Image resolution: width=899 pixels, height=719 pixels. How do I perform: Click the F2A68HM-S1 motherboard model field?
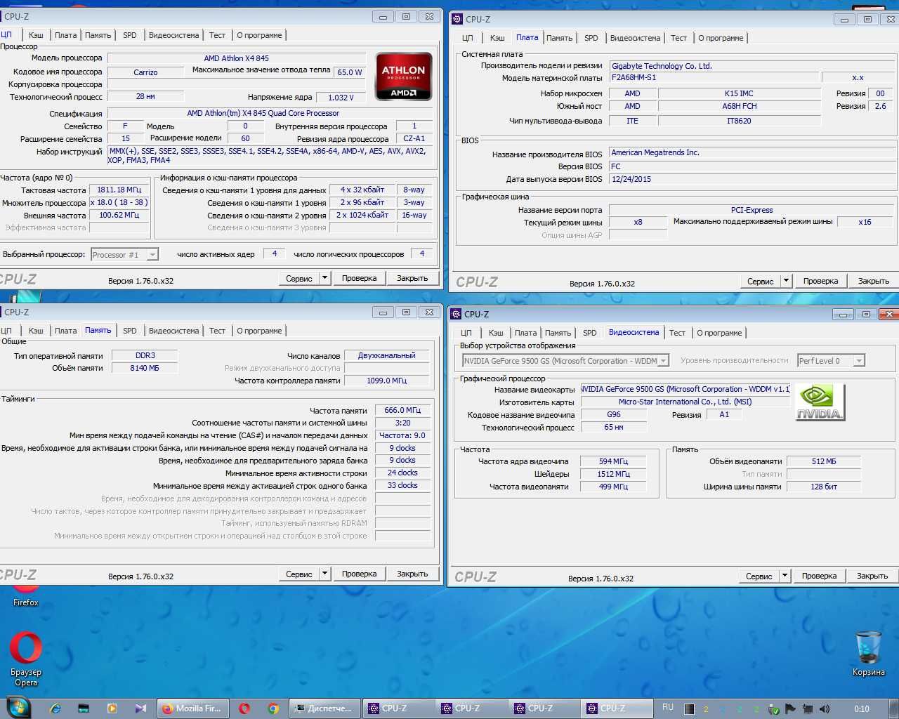[714, 77]
